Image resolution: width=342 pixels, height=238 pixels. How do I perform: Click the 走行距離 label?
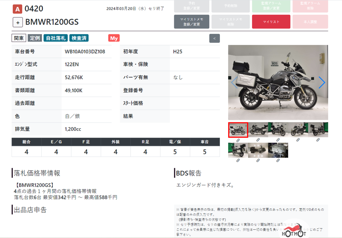[25, 77]
